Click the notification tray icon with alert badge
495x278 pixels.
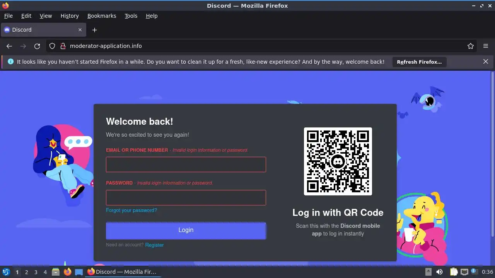[x=474, y=272]
